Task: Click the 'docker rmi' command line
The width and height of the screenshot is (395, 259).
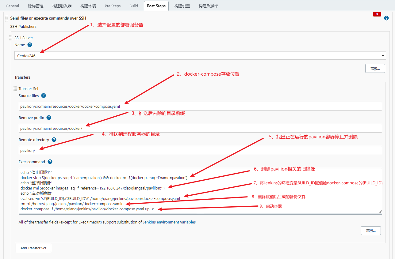Action: point(93,188)
